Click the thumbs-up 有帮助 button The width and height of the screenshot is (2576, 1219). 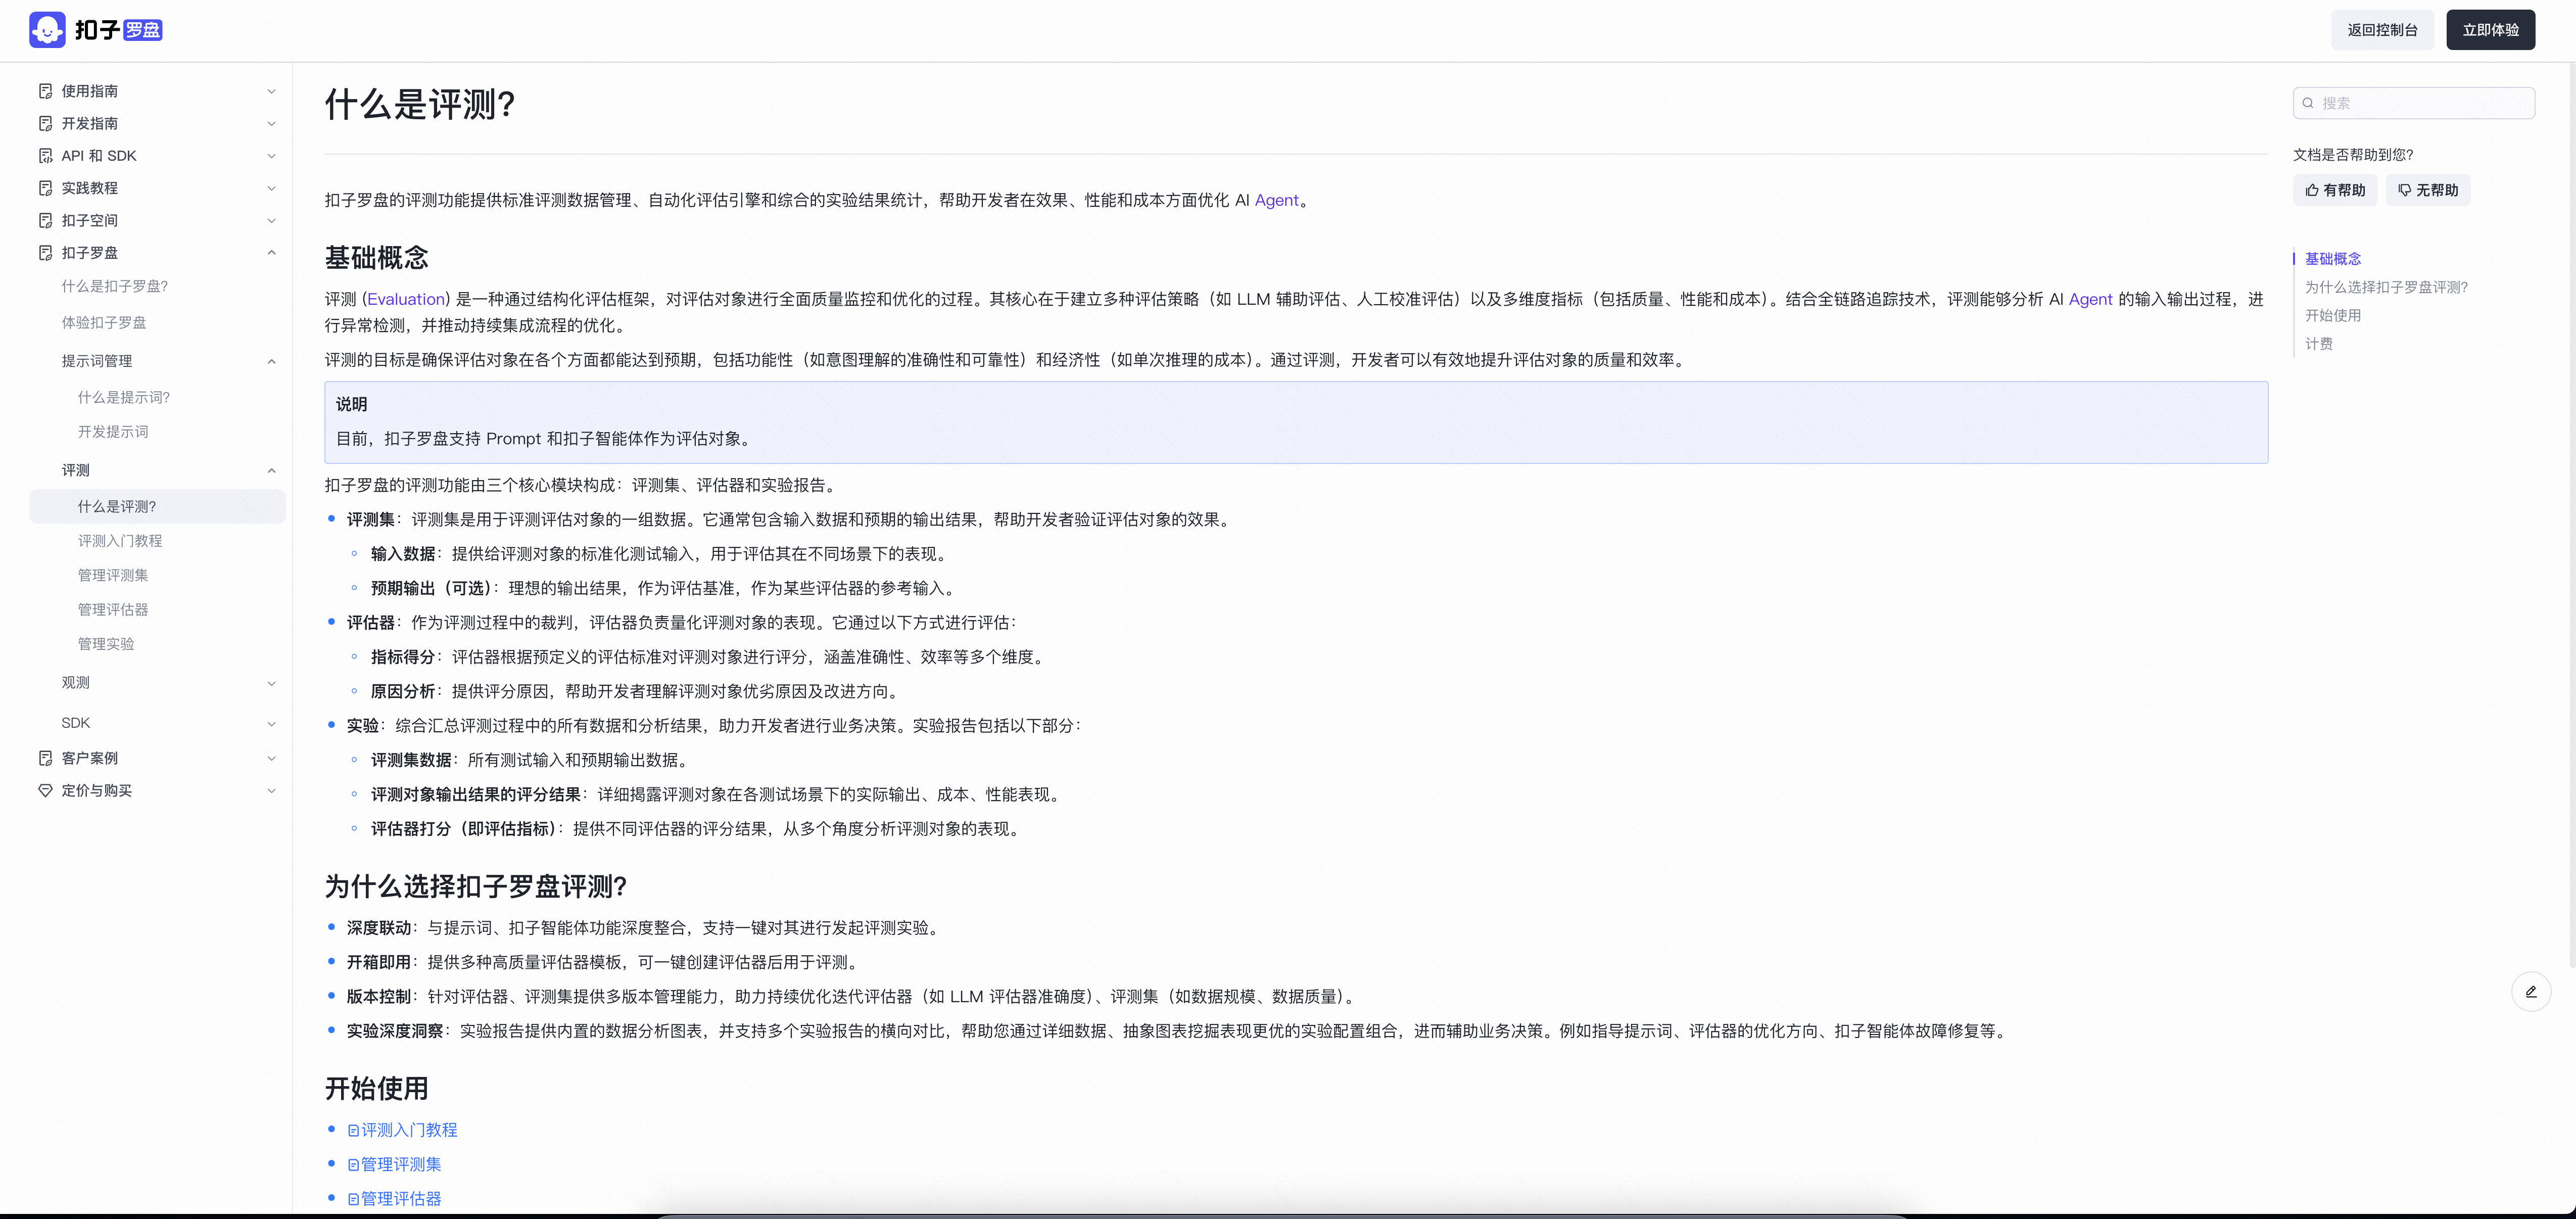[2335, 190]
